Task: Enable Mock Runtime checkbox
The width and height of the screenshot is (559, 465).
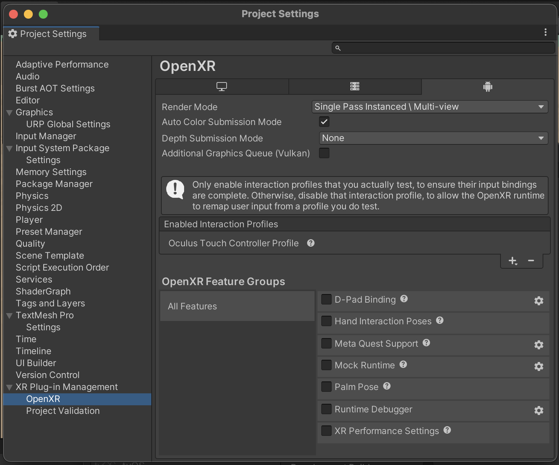Action: point(326,365)
